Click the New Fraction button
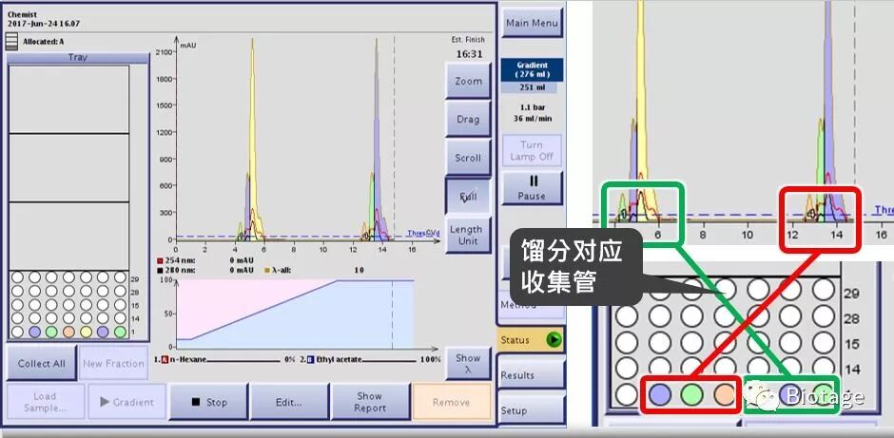This screenshot has width=894, height=438. pos(113,363)
